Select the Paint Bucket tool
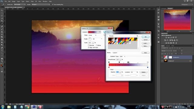This screenshot has height=109, width=194. (2, 40)
